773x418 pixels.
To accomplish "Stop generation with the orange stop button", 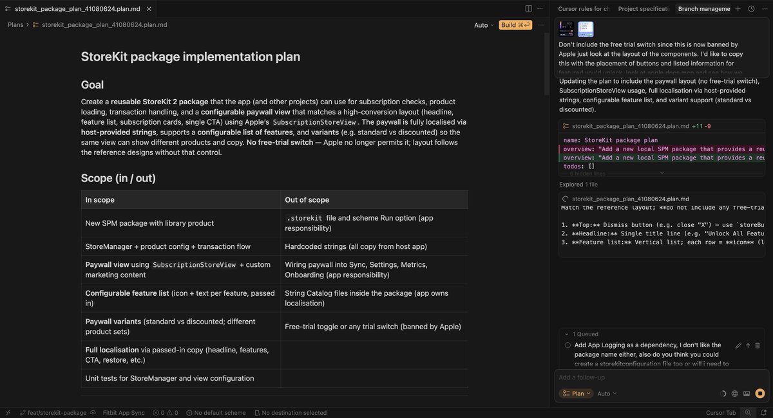I will 760,394.
